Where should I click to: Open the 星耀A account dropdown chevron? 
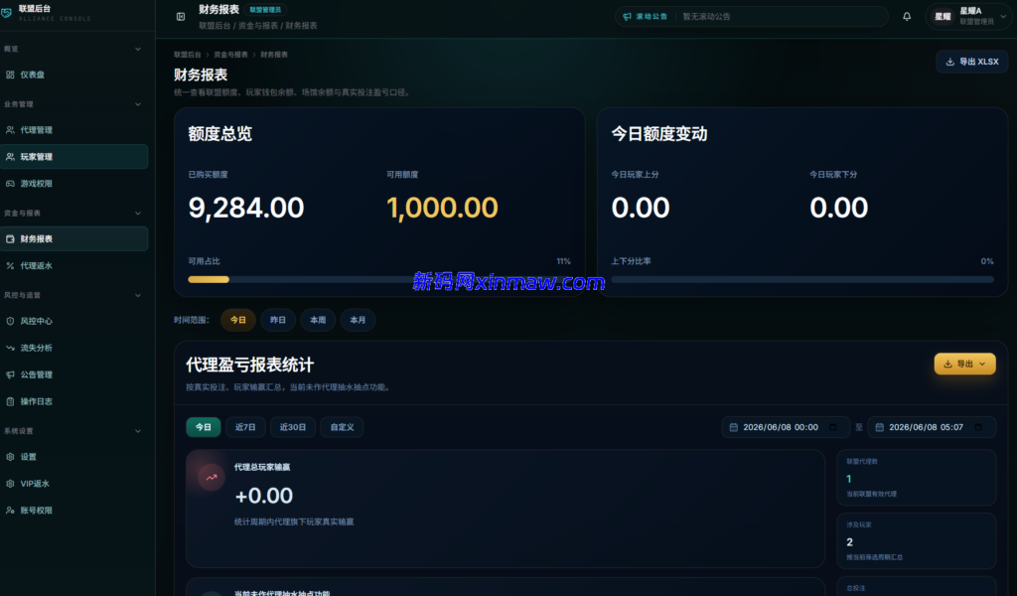point(1003,16)
